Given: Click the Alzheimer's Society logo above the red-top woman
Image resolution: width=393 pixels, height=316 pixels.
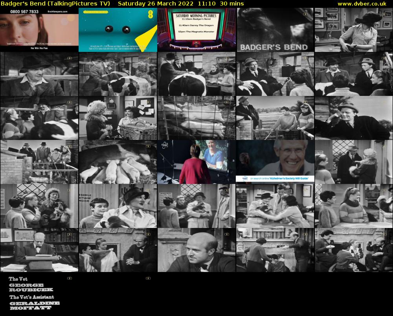Looking at the screenshot, I should (x=164, y=145).
